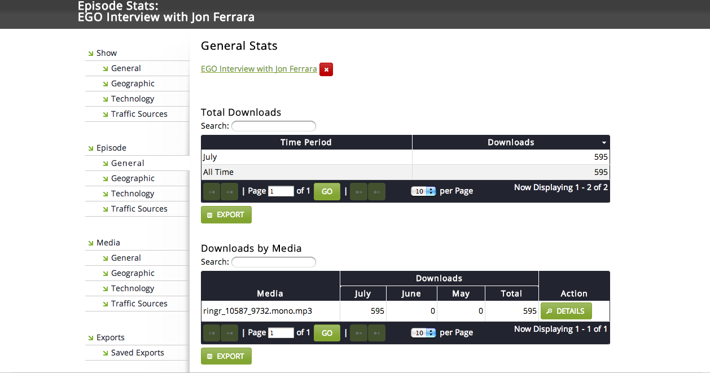Focus the Downloads by Media search field

pyautogui.click(x=274, y=262)
